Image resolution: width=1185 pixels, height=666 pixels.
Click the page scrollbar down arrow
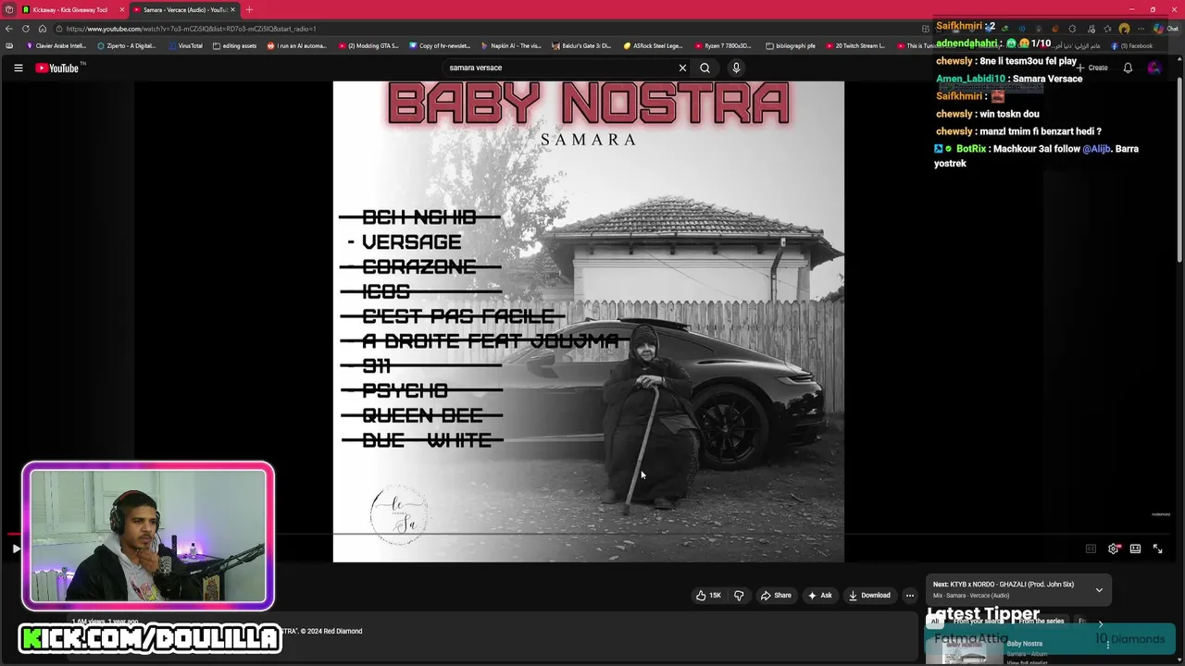[1180, 659]
